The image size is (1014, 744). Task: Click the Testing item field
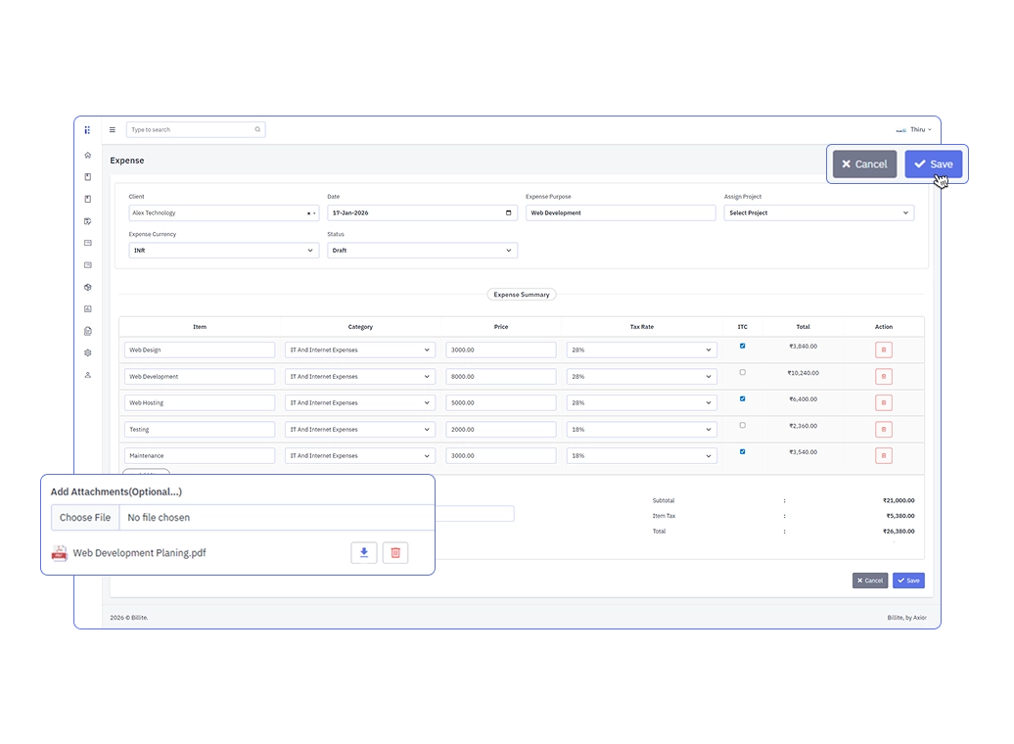coord(200,430)
